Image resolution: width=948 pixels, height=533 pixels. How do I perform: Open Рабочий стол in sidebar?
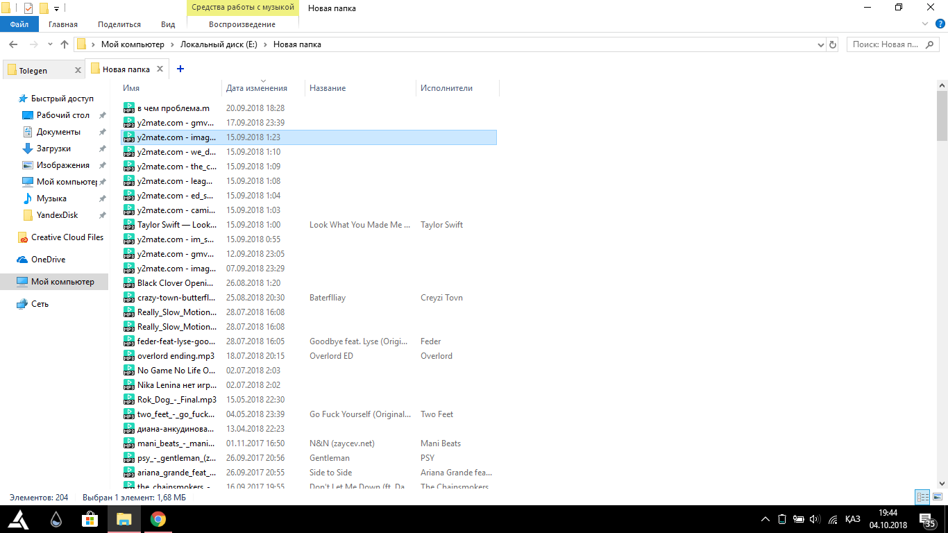(62, 115)
